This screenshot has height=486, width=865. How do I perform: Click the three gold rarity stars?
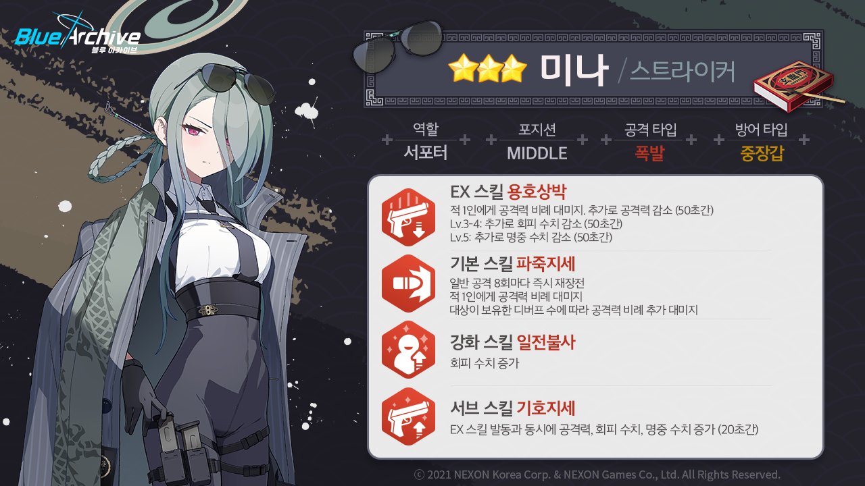point(487,68)
